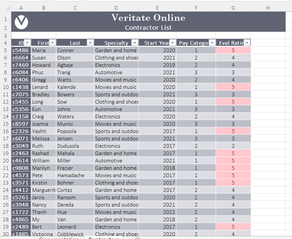Select Howard Agbaje's Electronics specialty
The height and width of the screenshot is (239, 292).
(116, 65)
